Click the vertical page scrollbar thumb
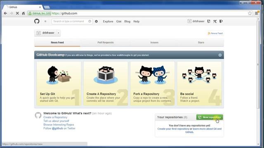Screen dimensions: 264x148 [x=258, y=65]
